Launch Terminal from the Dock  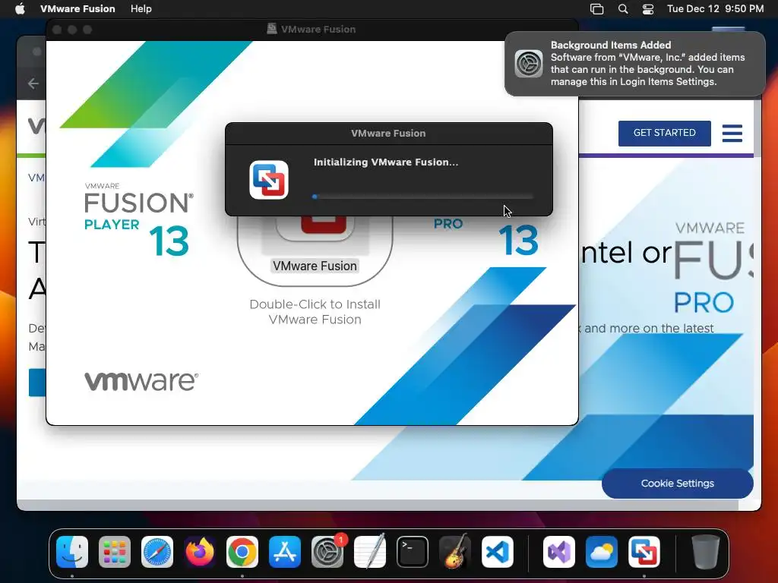413,552
